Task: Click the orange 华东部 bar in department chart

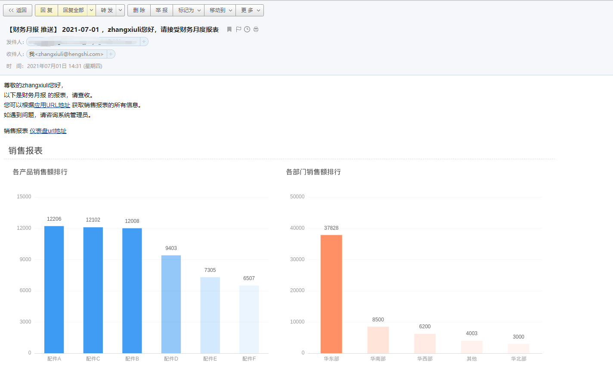Action: pos(331,294)
